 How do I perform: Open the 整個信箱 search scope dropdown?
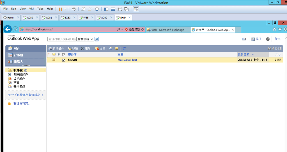[85, 39]
